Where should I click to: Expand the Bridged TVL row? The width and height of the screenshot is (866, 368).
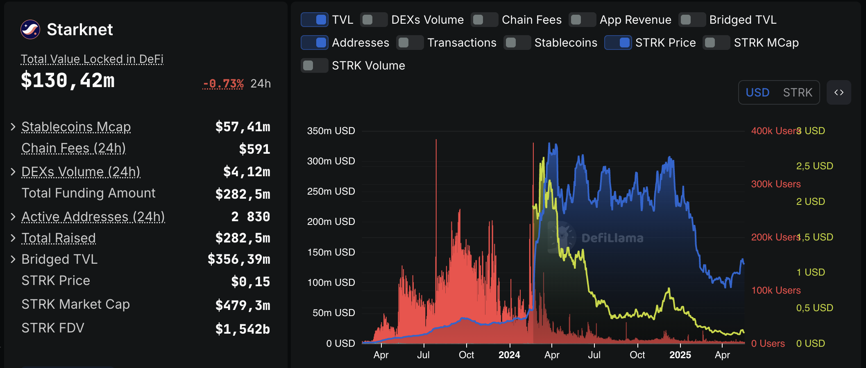point(13,259)
